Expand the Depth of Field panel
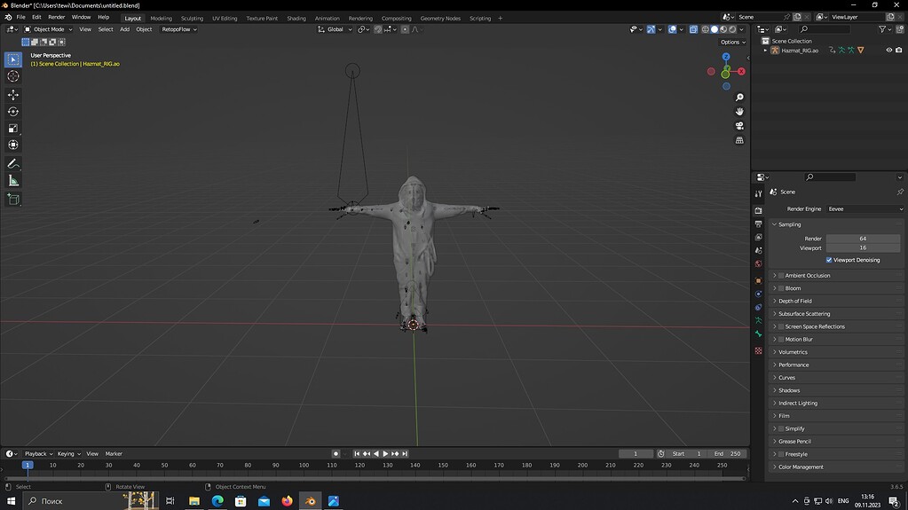Viewport: 908px width, 510px height. 795,301
